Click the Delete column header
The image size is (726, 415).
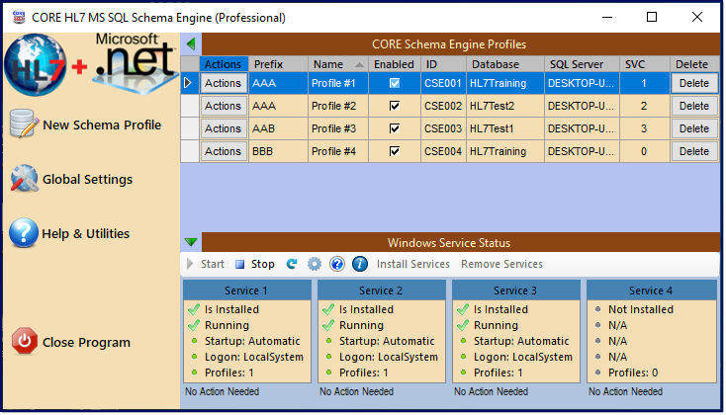click(693, 64)
